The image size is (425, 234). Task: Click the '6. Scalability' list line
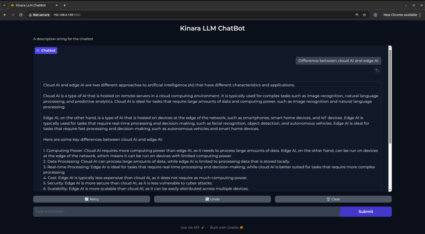146,189
